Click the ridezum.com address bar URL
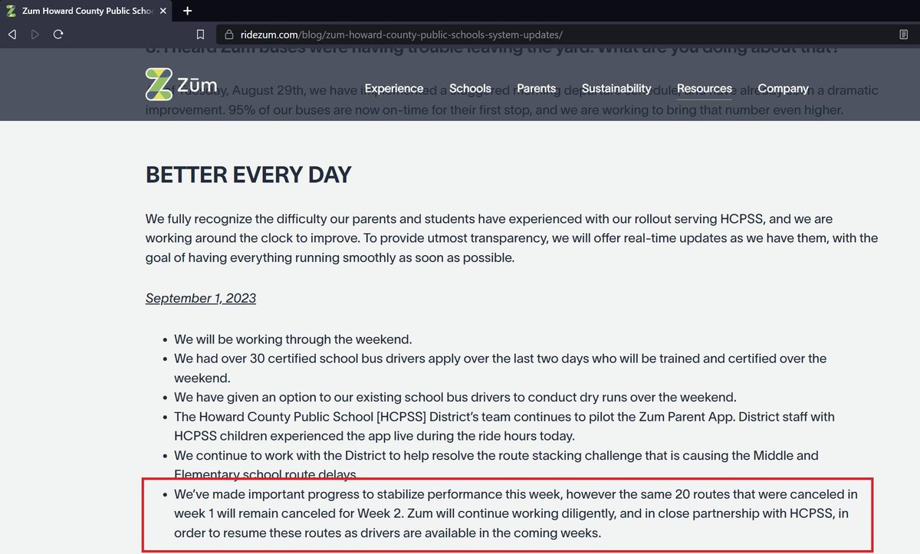Image resolution: width=920 pixels, height=554 pixels. 402,34
